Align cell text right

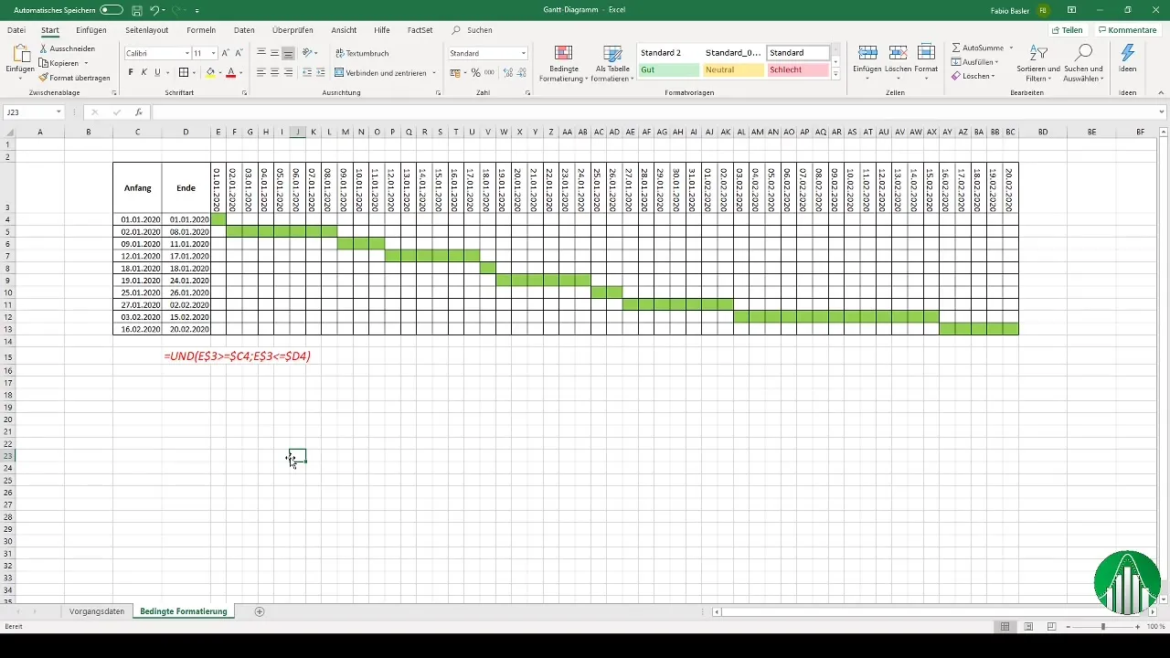click(x=289, y=72)
